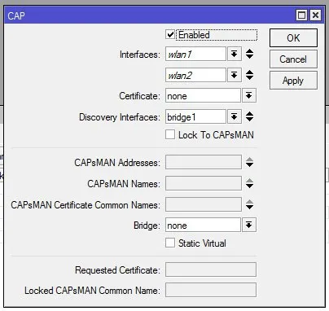The image size is (329, 311).
Task: Open the bridge1 Discovery Interfaces dropdown
Action: 234,116
